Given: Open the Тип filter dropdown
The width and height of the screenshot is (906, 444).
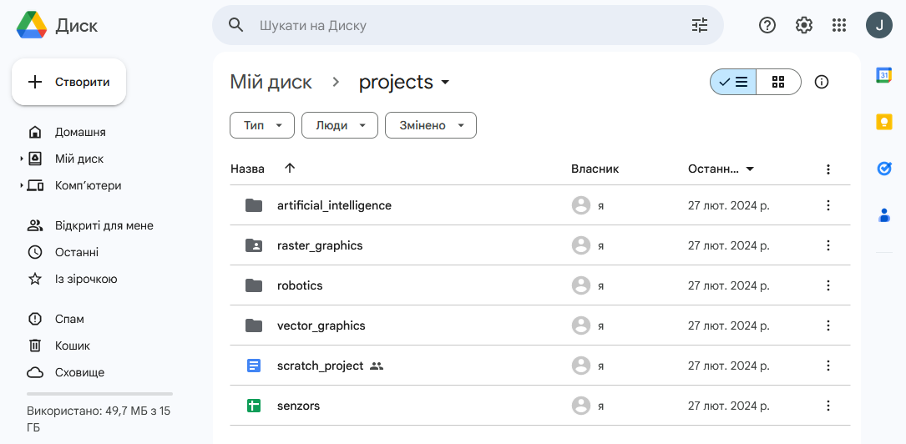Looking at the screenshot, I should tap(261, 125).
